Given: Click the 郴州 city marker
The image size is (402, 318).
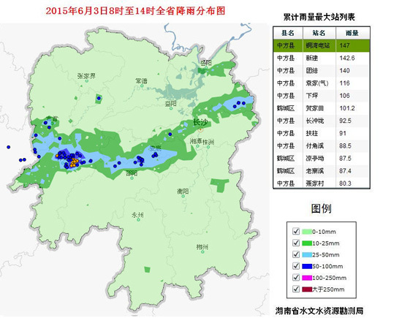Looking at the screenshot, I should pyautogui.click(x=202, y=251).
